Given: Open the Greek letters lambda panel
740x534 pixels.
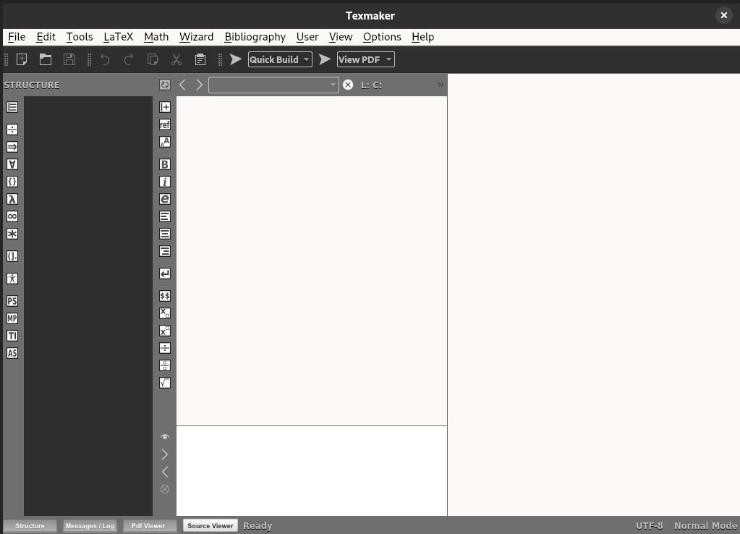Looking at the screenshot, I should pos(12,199).
